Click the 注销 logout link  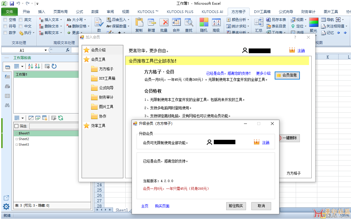(265, 142)
